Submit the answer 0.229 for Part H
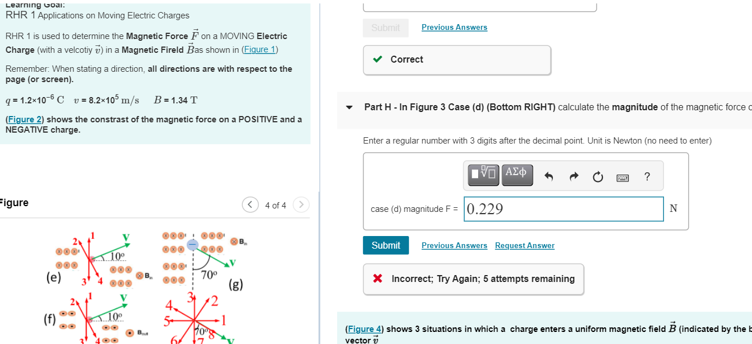 (x=385, y=245)
